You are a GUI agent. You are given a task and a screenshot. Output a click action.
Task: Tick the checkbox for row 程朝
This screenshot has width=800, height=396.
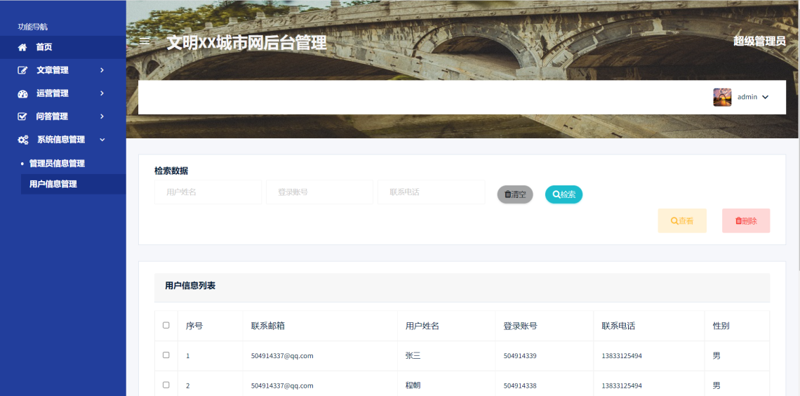click(x=166, y=385)
